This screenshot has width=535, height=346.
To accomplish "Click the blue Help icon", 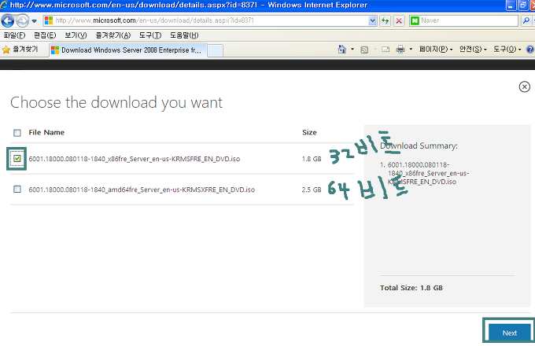I will coord(529,50).
